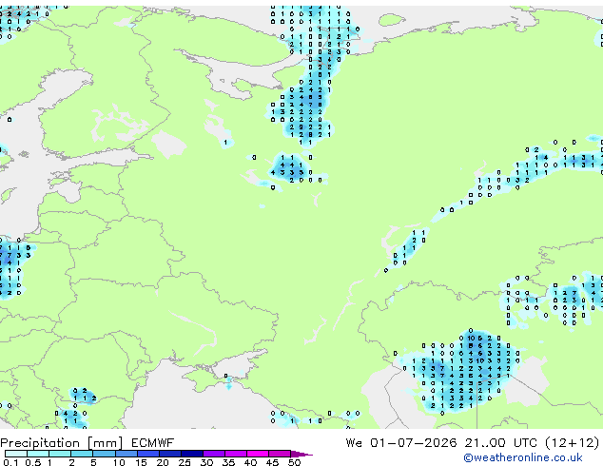Pick the 45–50 mm legend color swatch

280,454
